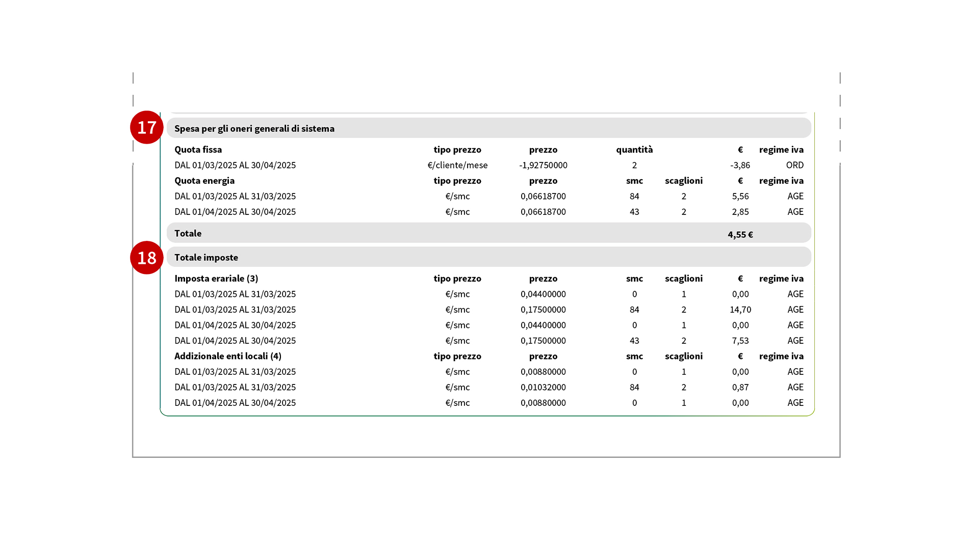Image resolution: width=979 pixels, height=550 pixels.
Task: Click the 'Quota fissa' row label
Action: coord(198,150)
